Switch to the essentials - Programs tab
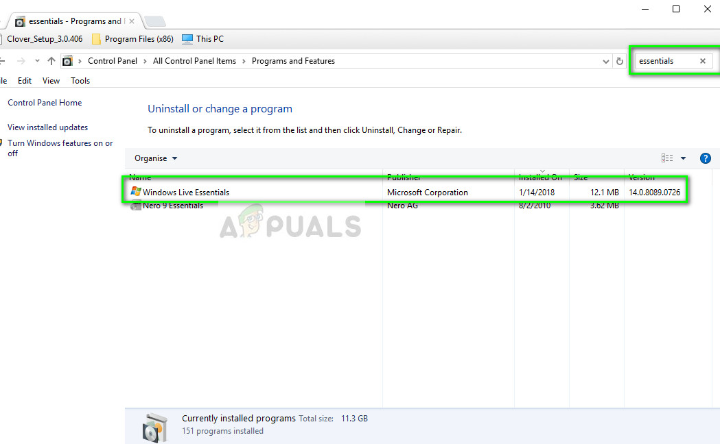 click(73, 21)
